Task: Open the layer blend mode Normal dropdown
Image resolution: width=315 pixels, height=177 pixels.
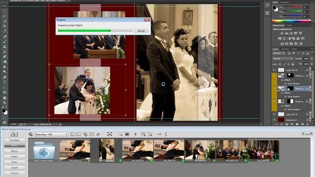Action: [x=283, y=59]
